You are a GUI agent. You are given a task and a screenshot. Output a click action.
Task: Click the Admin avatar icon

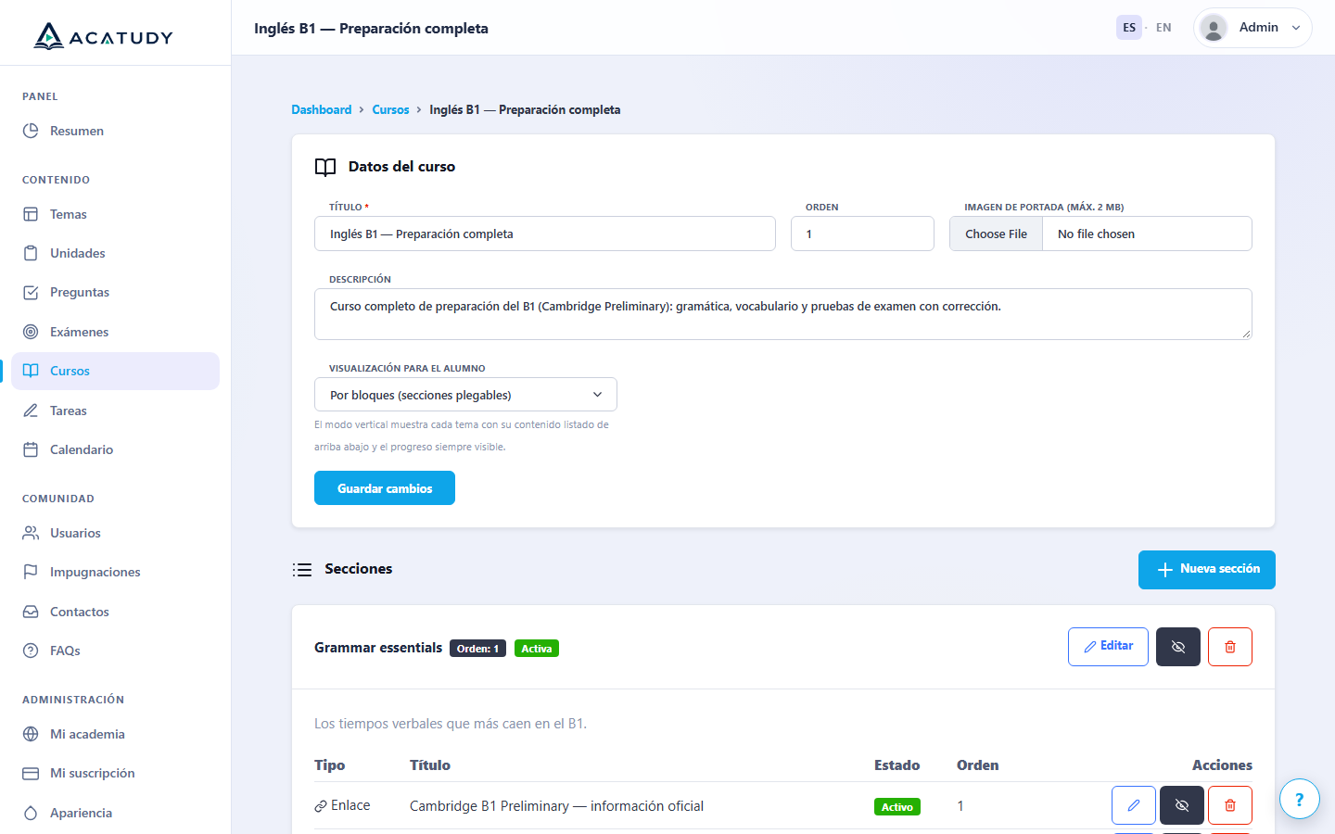(1214, 28)
